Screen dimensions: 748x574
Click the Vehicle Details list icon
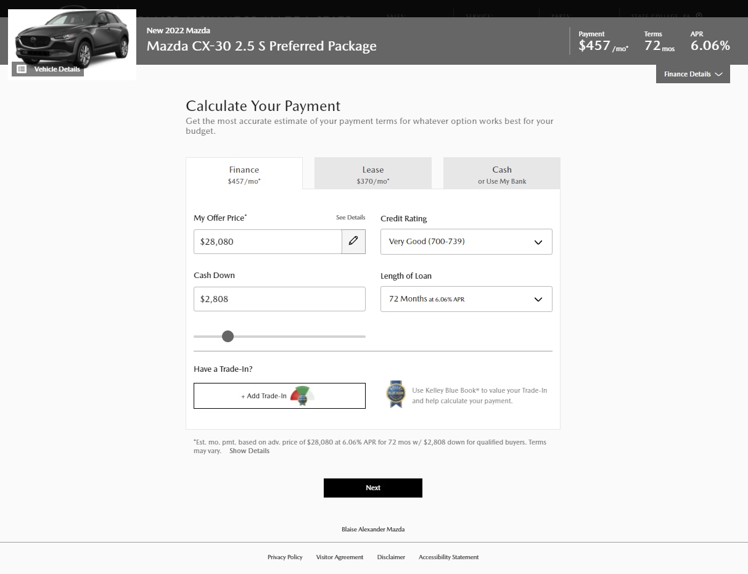22,69
